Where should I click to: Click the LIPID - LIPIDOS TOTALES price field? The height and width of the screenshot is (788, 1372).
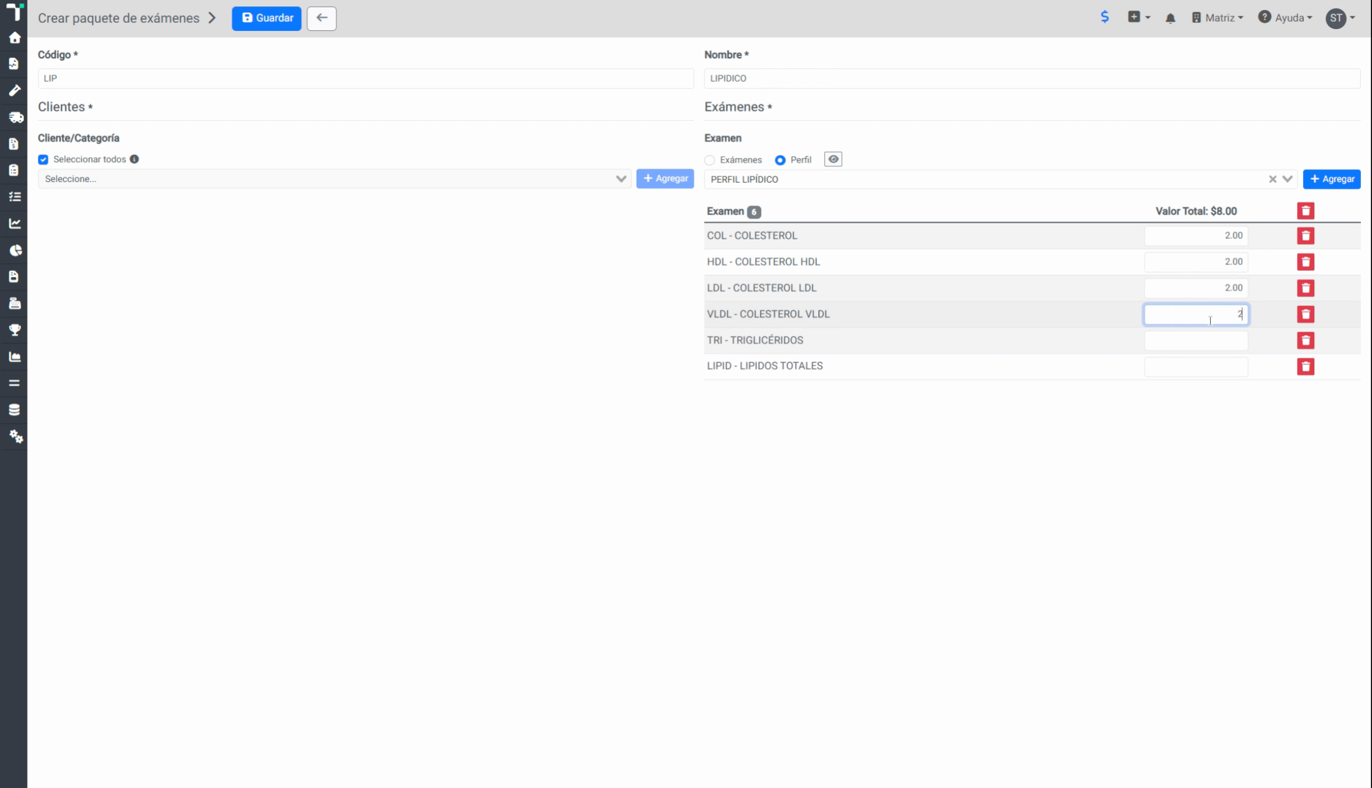click(x=1196, y=367)
